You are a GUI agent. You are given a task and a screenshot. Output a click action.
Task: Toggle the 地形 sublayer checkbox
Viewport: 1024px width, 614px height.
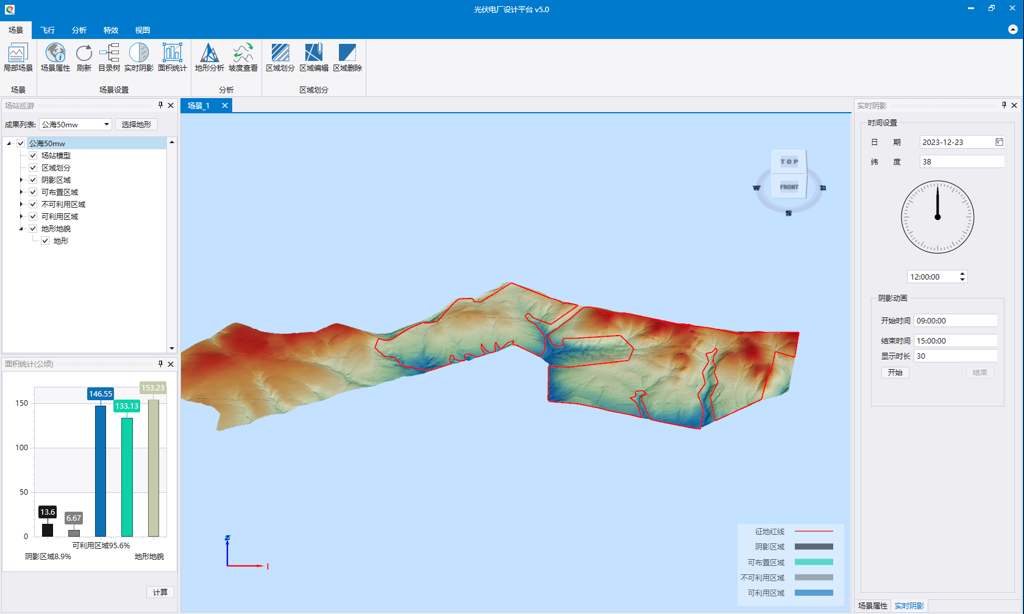tap(45, 241)
